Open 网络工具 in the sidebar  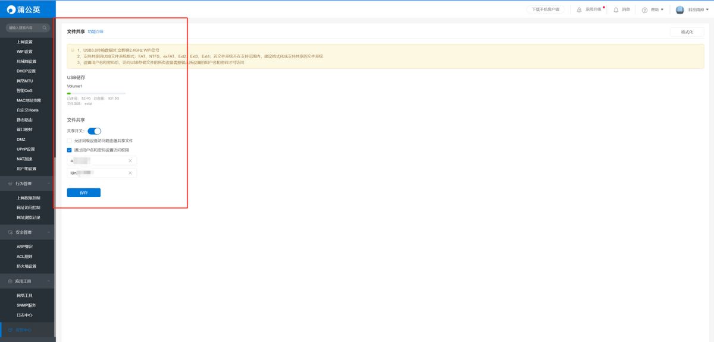pos(25,295)
